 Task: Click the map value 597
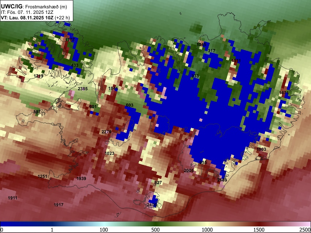click(x=37, y=112)
